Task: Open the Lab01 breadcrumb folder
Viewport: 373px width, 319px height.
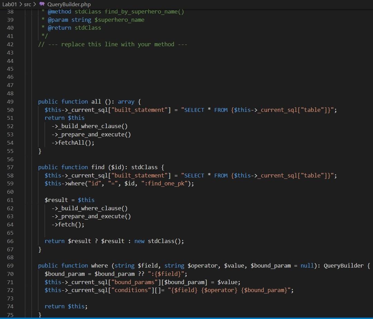Action: (10, 4)
